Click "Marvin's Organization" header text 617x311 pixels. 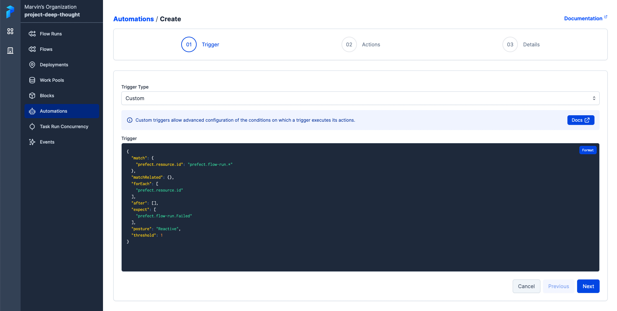click(51, 7)
